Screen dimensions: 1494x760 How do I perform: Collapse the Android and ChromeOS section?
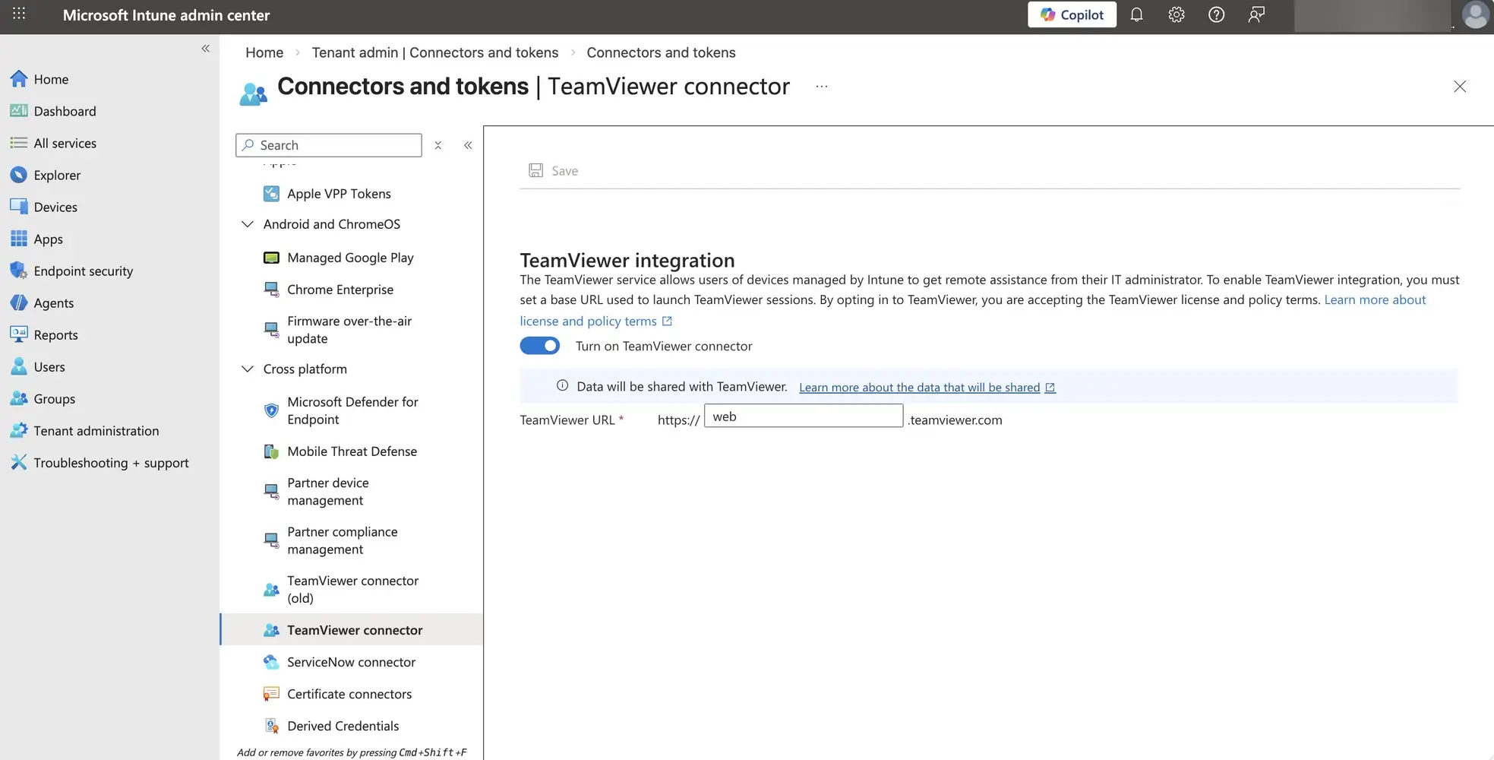pyautogui.click(x=248, y=224)
